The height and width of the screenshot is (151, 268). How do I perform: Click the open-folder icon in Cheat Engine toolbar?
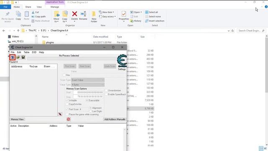(18, 57)
